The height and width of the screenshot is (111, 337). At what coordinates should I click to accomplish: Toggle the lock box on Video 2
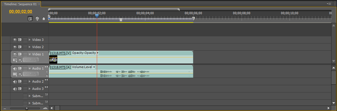click(x=25, y=47)
